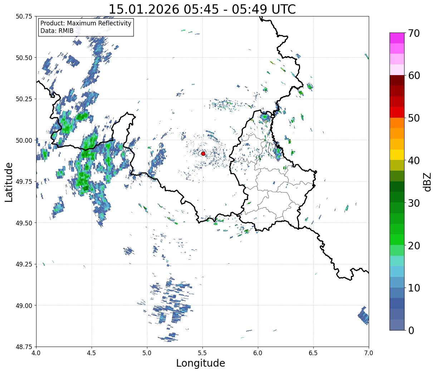
Task: Click the latitude tick label 50.00
Action: point(24,140)
